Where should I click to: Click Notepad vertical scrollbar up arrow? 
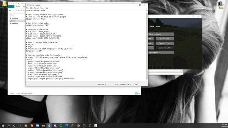147,10
